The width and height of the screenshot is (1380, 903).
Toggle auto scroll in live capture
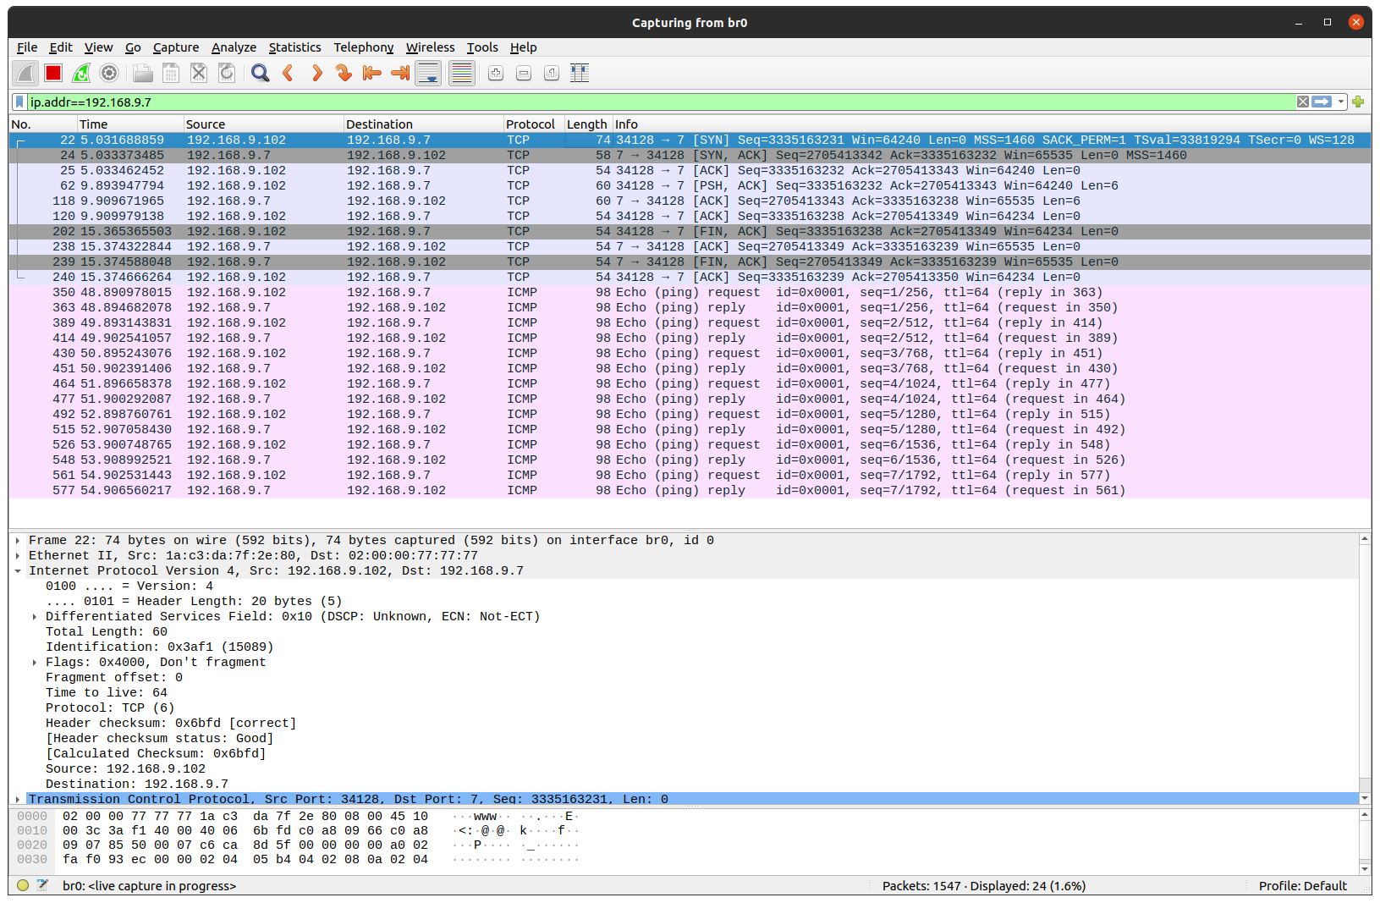click(428, 73)
